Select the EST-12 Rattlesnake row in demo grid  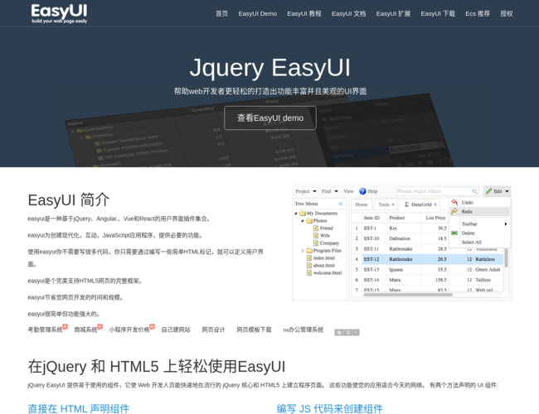coord(427,259)
